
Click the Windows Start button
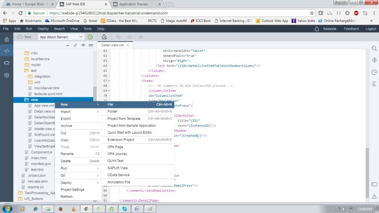pyautogui.click(x=7, y=209)
